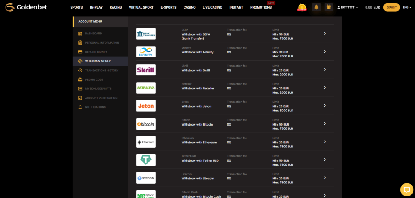Click the Transactions History clock icon

click(80, 70)
